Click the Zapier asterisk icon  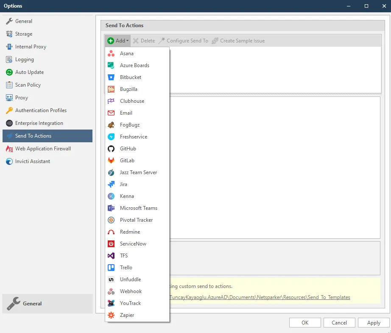(111, 315)
